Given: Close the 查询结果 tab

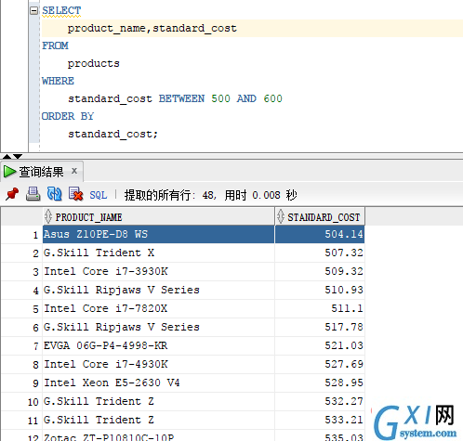Looking at the screenshot, I should point(74,171).
